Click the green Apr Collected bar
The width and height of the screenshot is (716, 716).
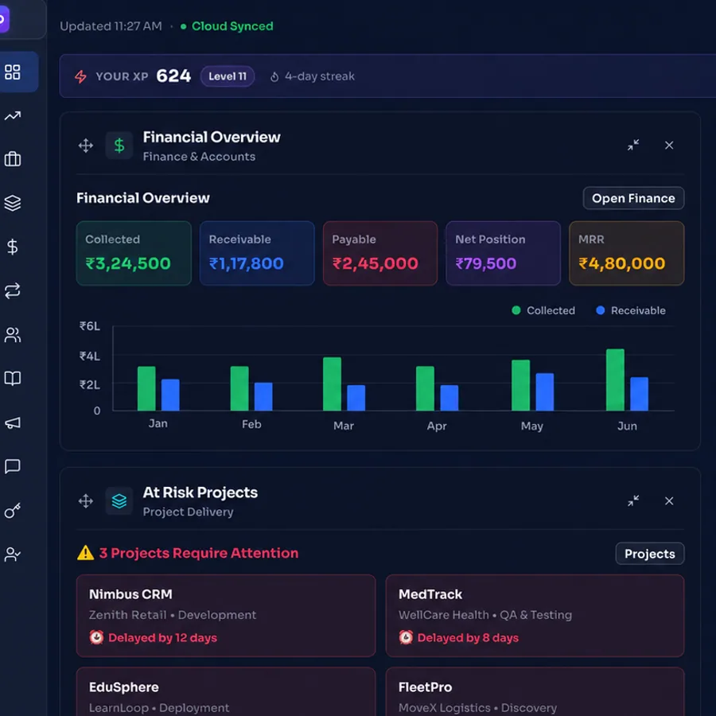point(425,388)
